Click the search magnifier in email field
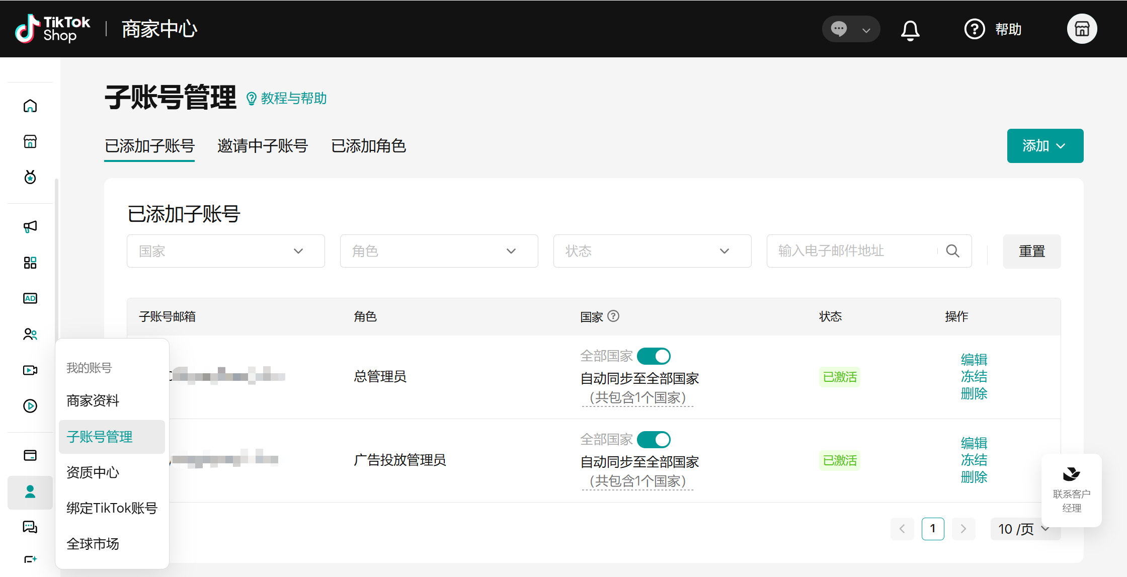This screenshot has width=1127, height=577. coord(952,251)
